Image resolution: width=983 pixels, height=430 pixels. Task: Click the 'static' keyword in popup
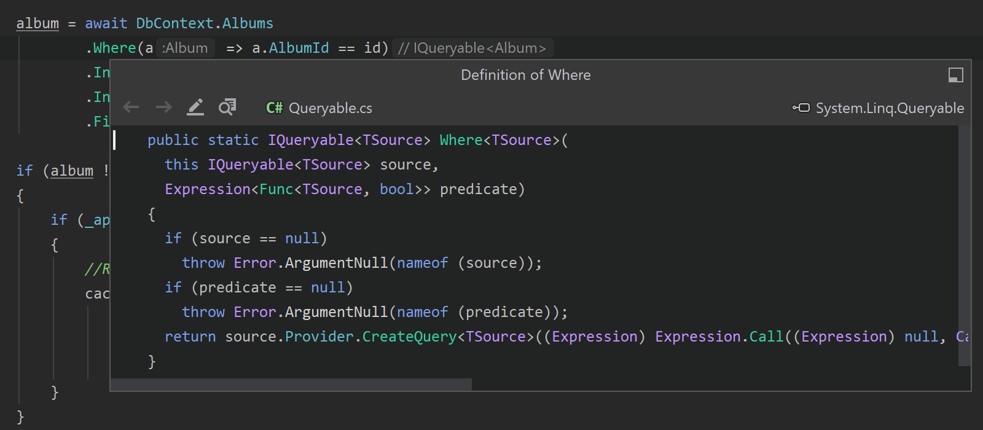pyautogui.click(x=233, y=140)
